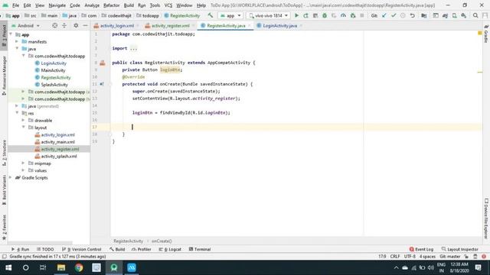Viewport: 490px width, 275px height.
Task: Expand the manifests folder
Action: (x=17, y=41)
